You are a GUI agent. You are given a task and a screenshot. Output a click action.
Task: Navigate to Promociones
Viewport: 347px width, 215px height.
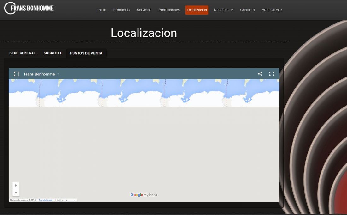coord(169,10)
